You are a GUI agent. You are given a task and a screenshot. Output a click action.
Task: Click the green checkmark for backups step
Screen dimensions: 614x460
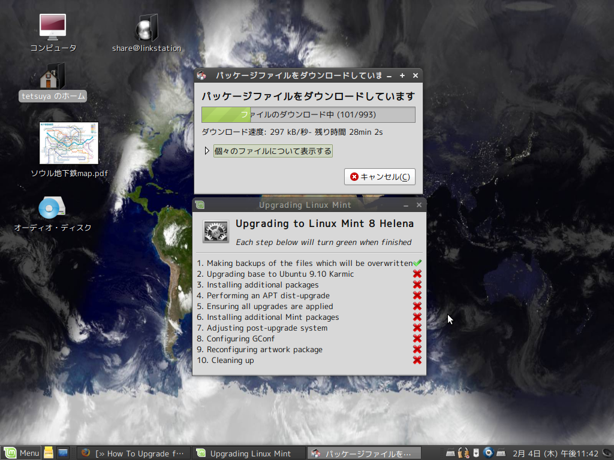pos(417,263)
